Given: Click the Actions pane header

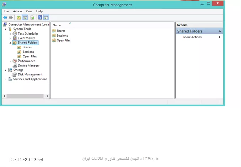Looking at the screenshot, I should (199, 25).
